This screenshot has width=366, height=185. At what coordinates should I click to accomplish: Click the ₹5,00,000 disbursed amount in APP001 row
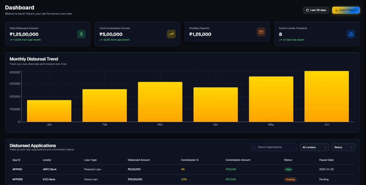134,169
